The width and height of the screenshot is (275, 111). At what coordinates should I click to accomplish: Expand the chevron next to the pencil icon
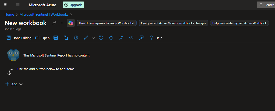[93, 38]
